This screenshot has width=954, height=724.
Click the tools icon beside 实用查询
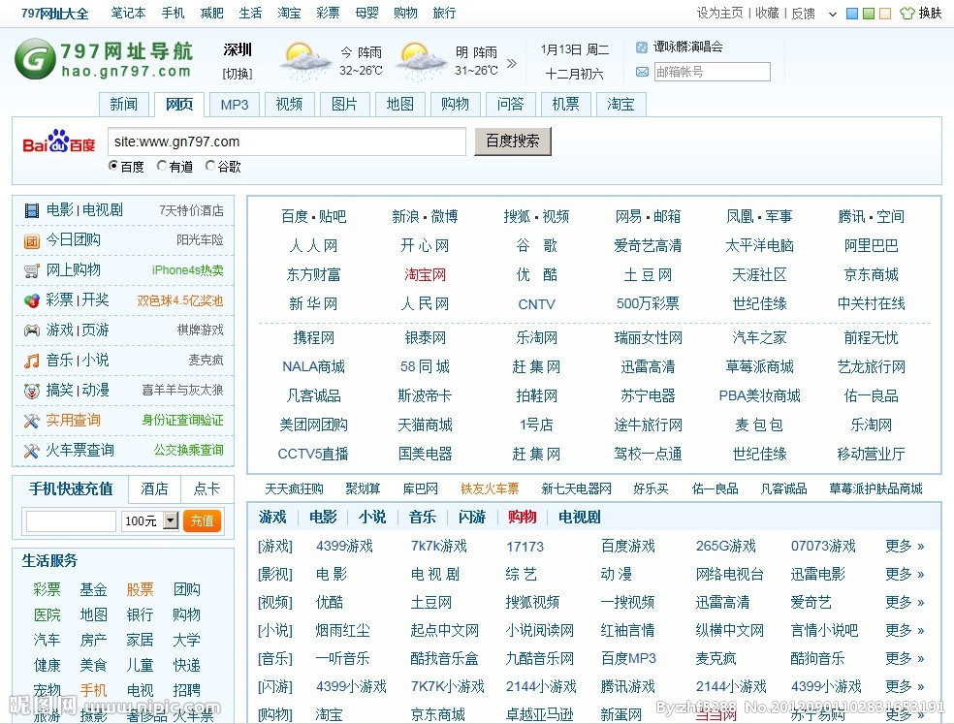32,421
